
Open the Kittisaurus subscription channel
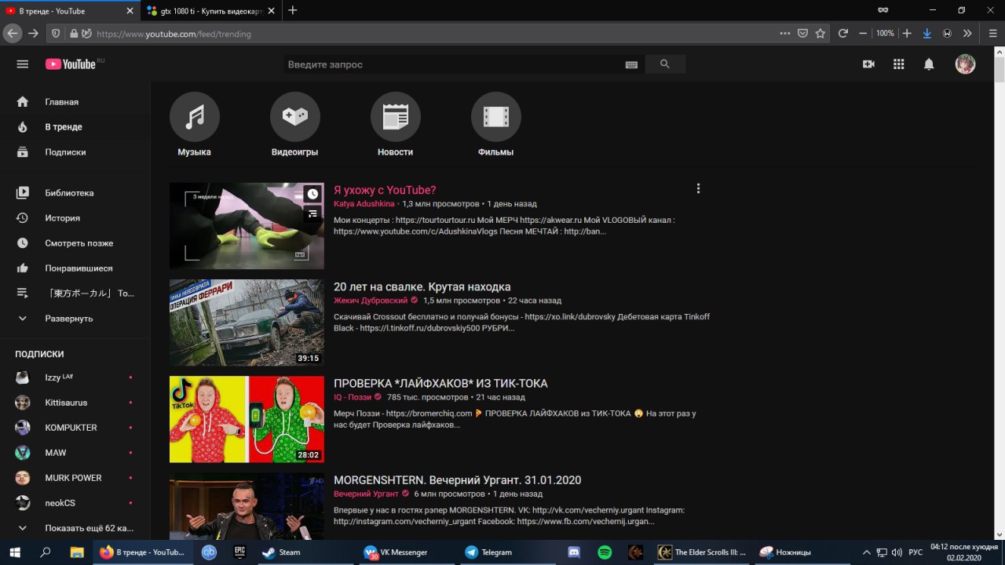click(x=75, y=403)
